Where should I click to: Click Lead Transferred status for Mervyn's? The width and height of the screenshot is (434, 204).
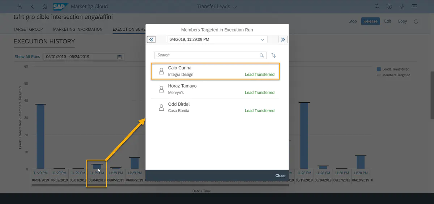[260, 93]
